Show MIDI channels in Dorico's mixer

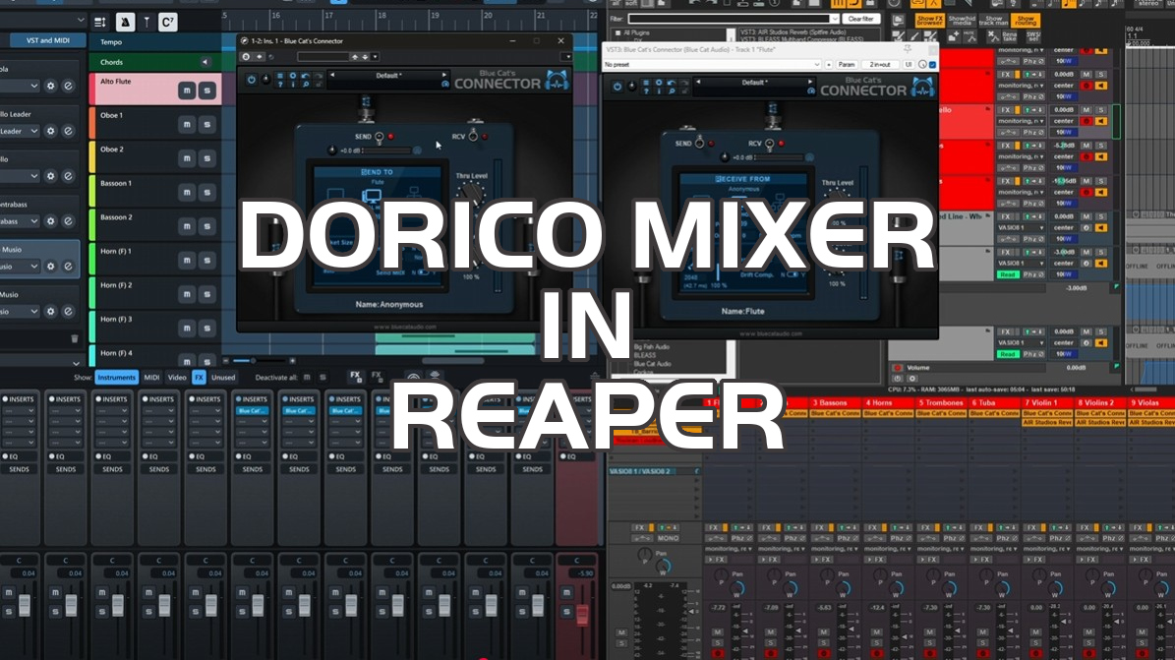(x=151, y=378)
